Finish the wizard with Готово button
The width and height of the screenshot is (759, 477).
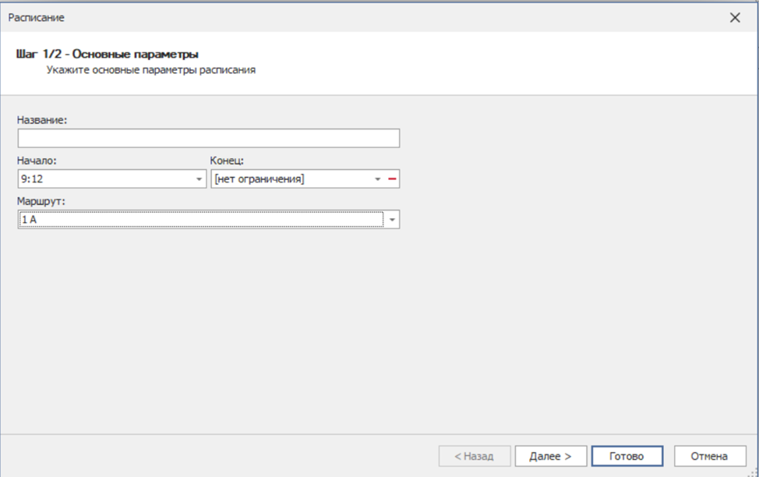[627, 456]
